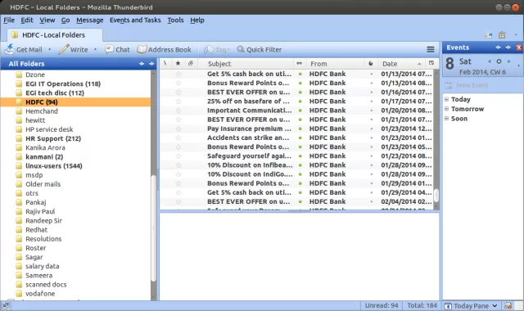Click the message list vertical scrollbar
The image size is (524, 311).
coord(436,140)
